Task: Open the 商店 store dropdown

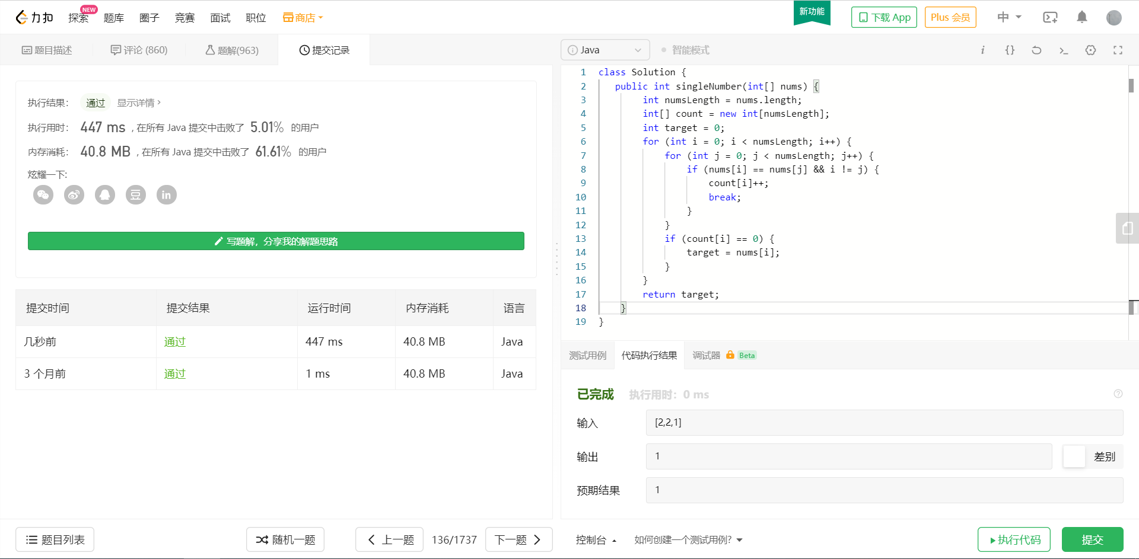Action: [303, 17]
